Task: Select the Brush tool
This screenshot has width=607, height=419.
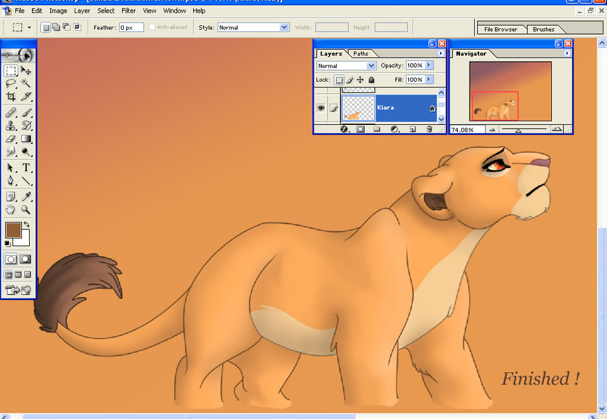Action: coord(26,113)
